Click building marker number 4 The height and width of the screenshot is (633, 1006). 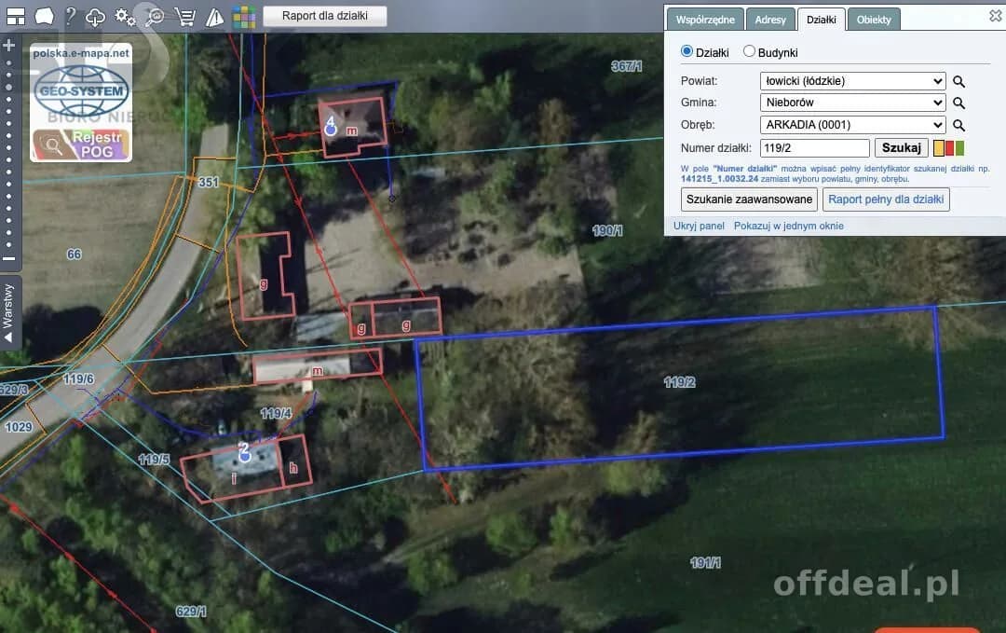(x=331, y=127)
